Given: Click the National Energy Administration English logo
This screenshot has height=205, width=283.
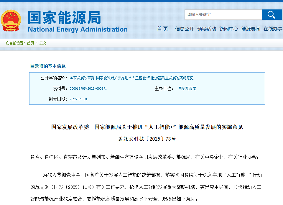Looking at the screenshot, I should point(77,29).
